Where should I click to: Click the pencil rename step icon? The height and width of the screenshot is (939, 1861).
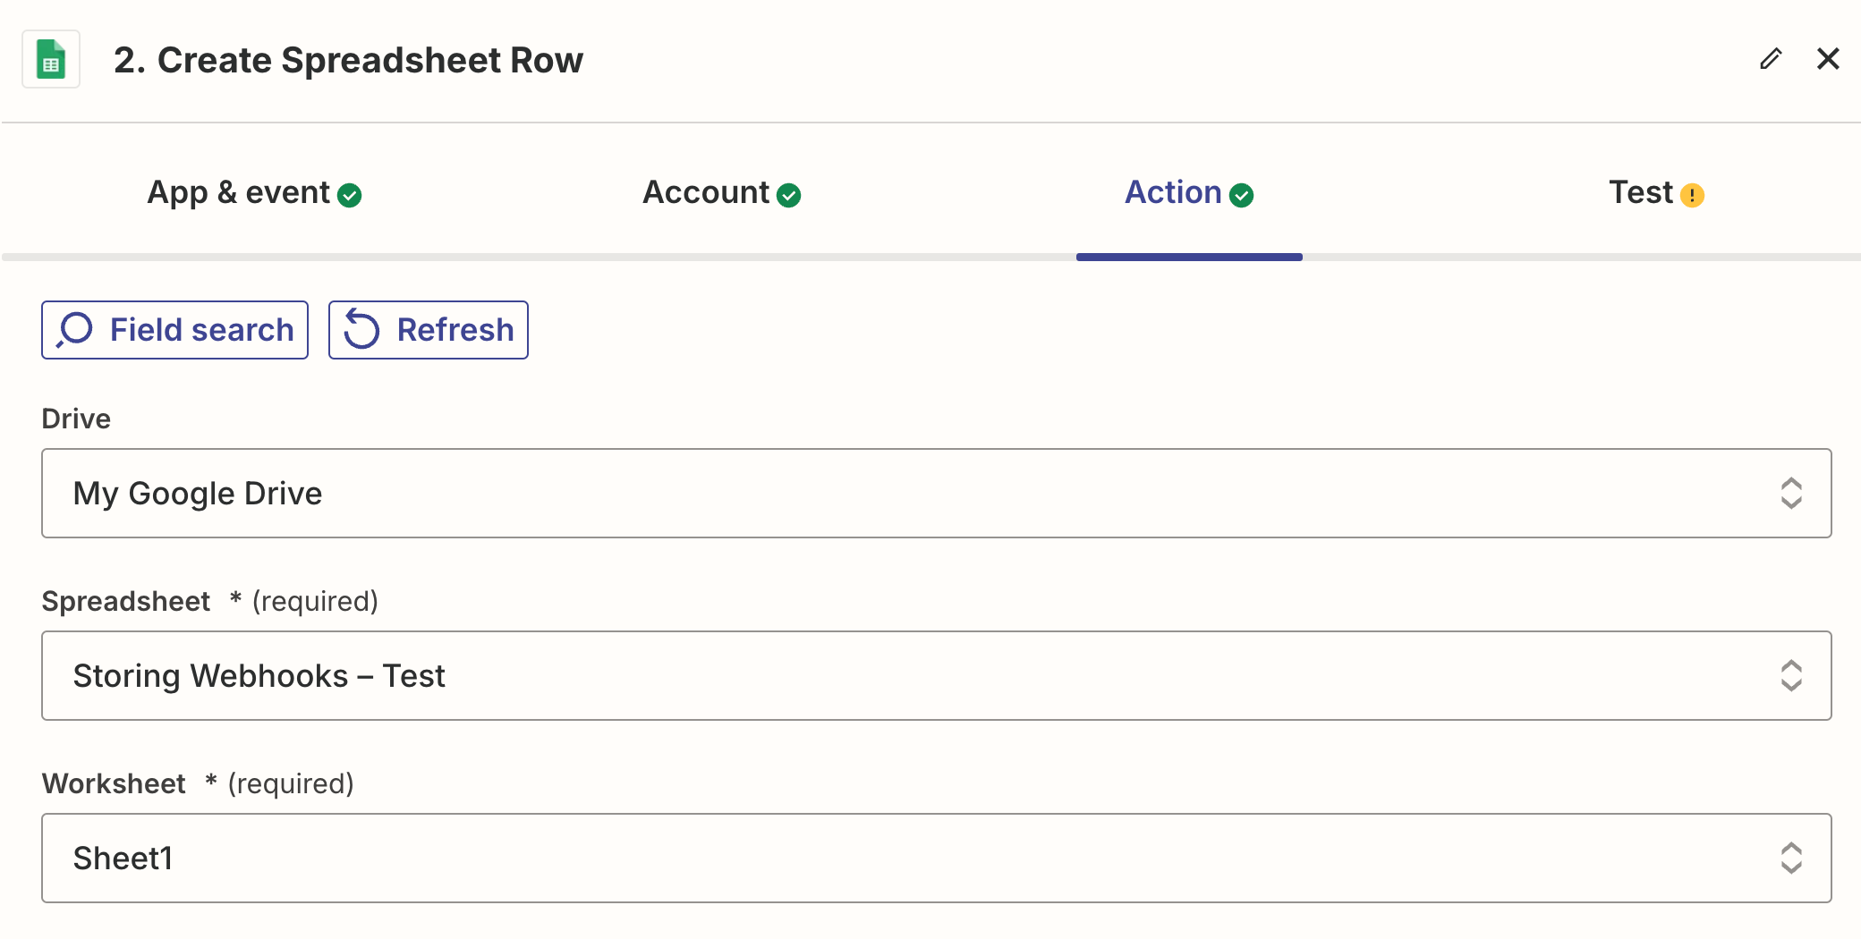(x=1771, y=59)
